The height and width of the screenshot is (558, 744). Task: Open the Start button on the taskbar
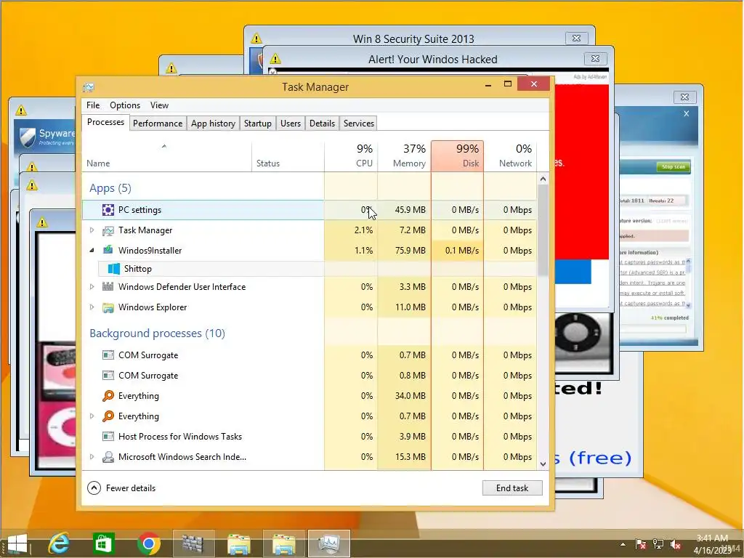point(17,543)
